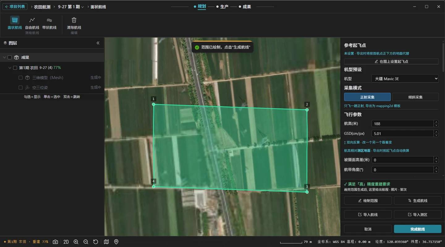Select the 带状航线 strip route tool
Screen dimensions: 445x247
point(49,23)
